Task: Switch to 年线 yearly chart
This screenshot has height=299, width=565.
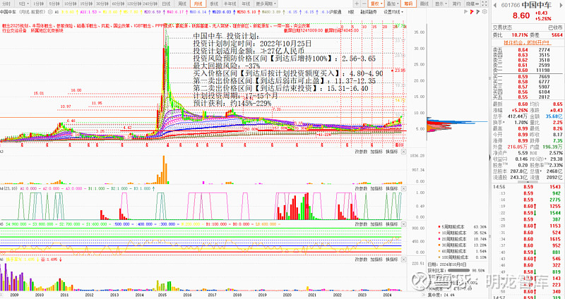Action: 246,4
